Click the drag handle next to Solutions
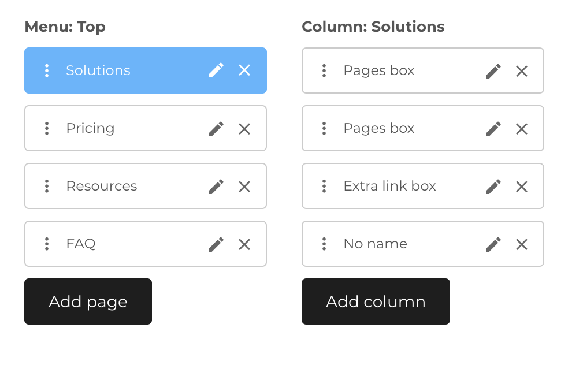 click(47, 70)
